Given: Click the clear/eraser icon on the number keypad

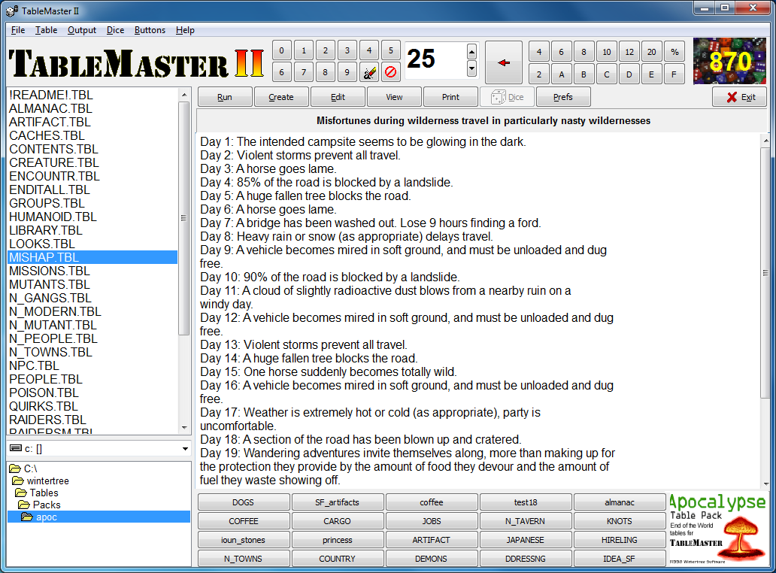Looking at the screenshot, I should tap(368, 73).
